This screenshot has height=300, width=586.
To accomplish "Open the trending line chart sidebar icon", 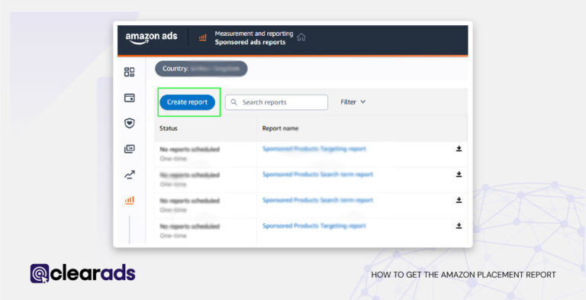I will click(x=129, y=175).
